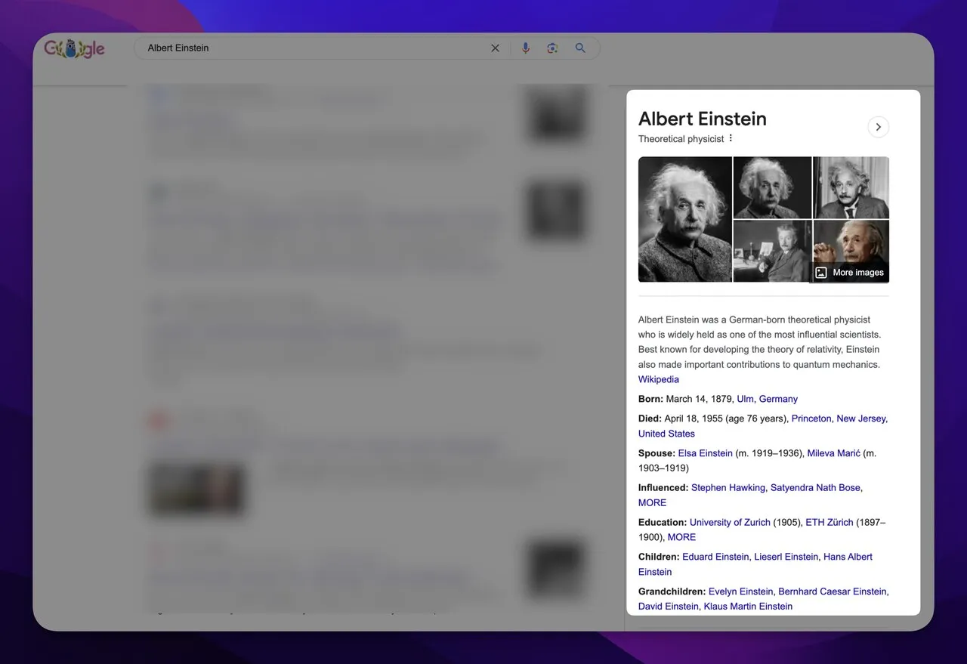This screenshot has width=967, height=664.
Task: Open the Bernhard Caesar Einstein link
Action: pos(833,591)
